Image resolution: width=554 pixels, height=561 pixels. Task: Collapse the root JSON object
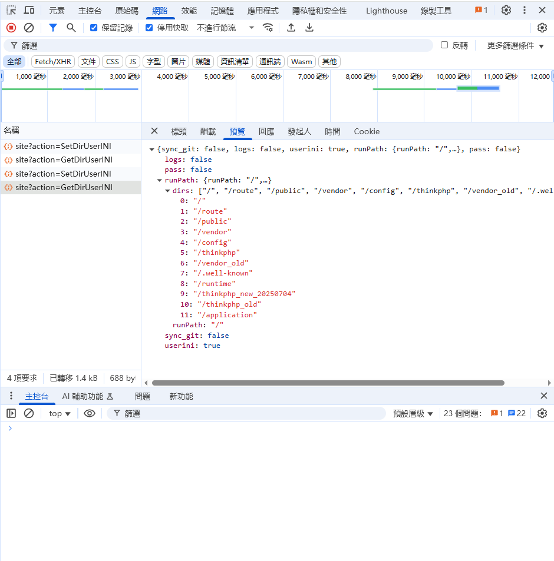click(152, 149)
